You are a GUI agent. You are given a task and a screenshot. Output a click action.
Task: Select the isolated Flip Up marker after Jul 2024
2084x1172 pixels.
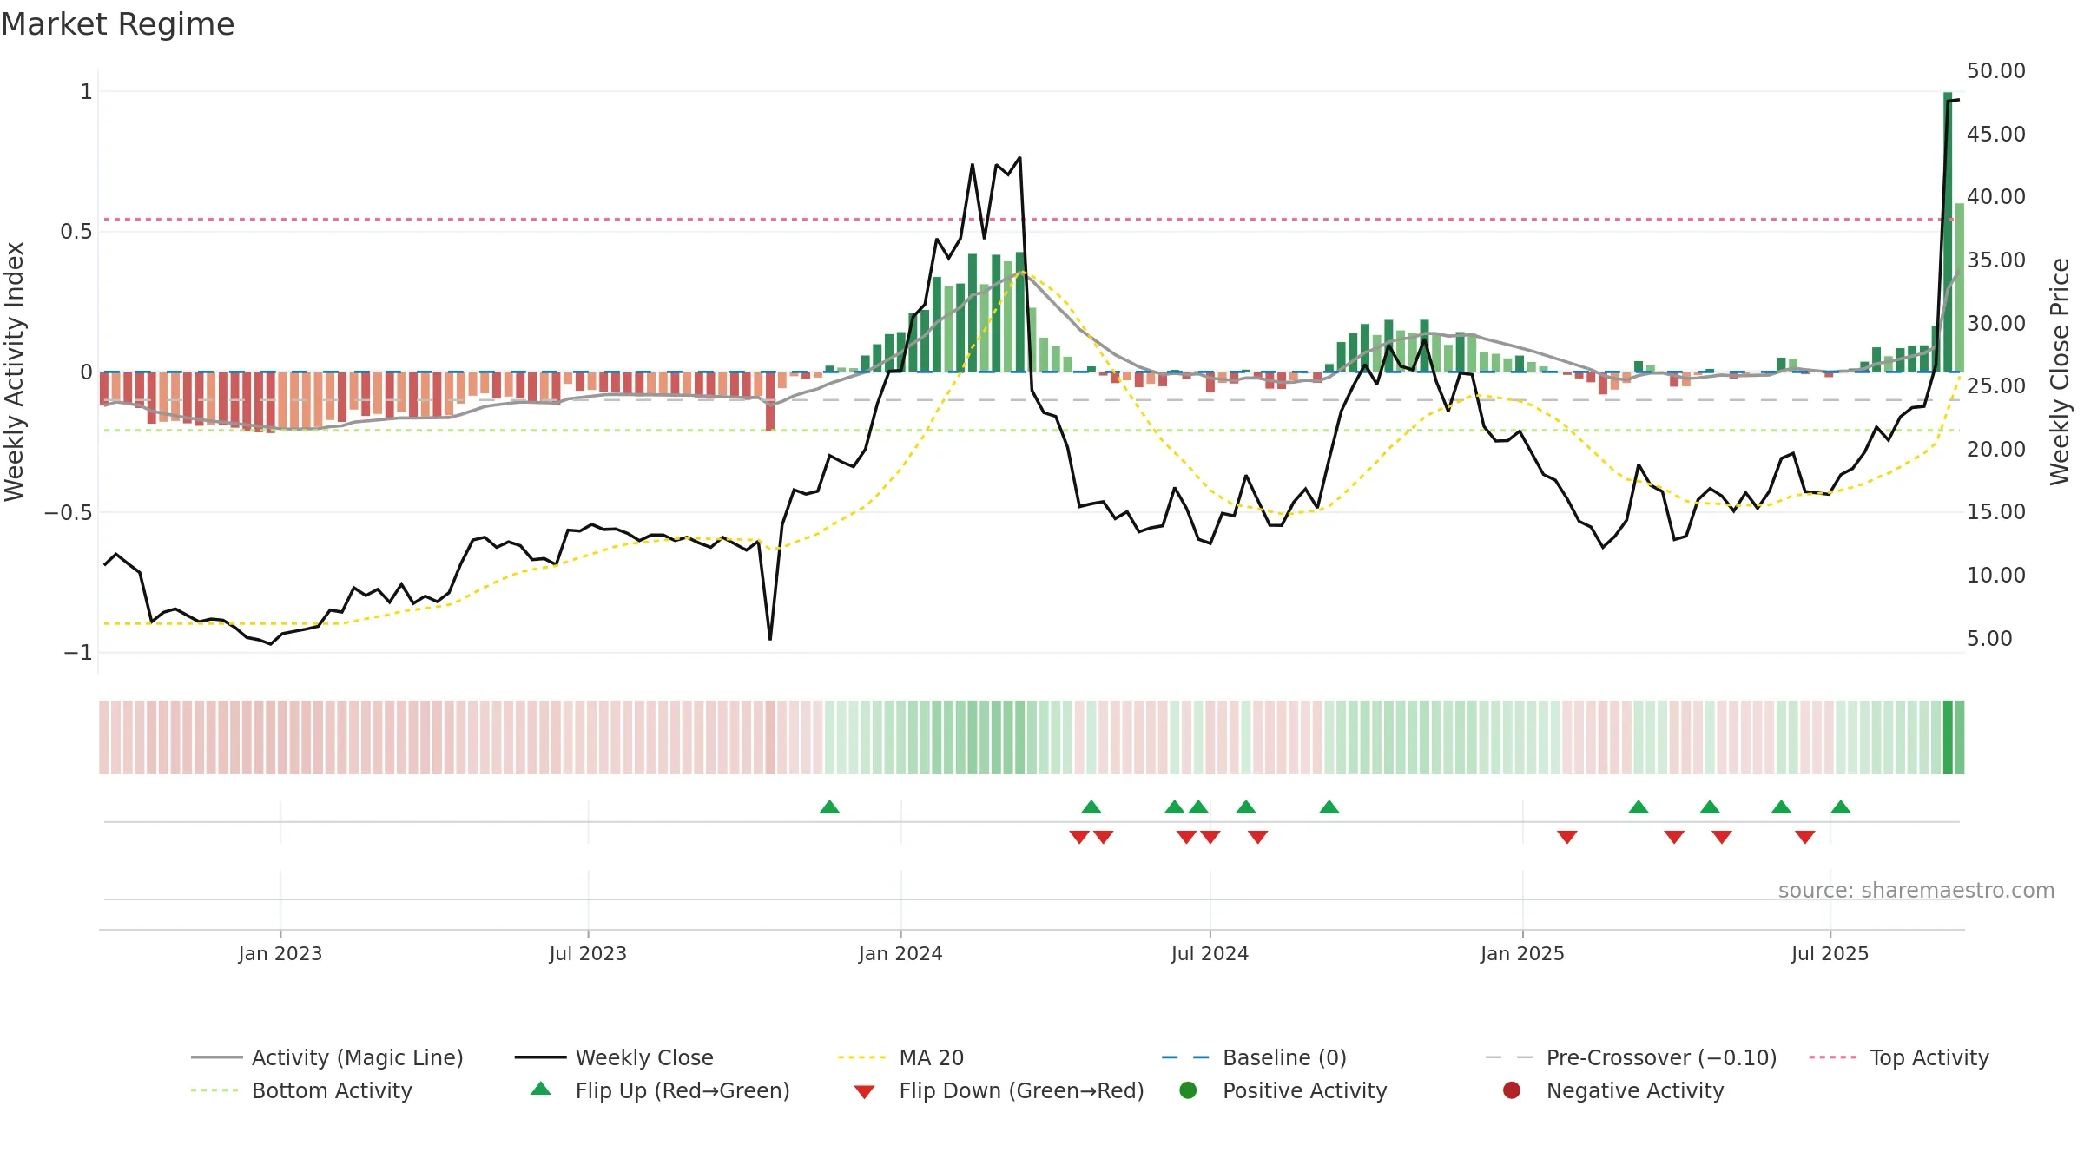click(1329, 807)
